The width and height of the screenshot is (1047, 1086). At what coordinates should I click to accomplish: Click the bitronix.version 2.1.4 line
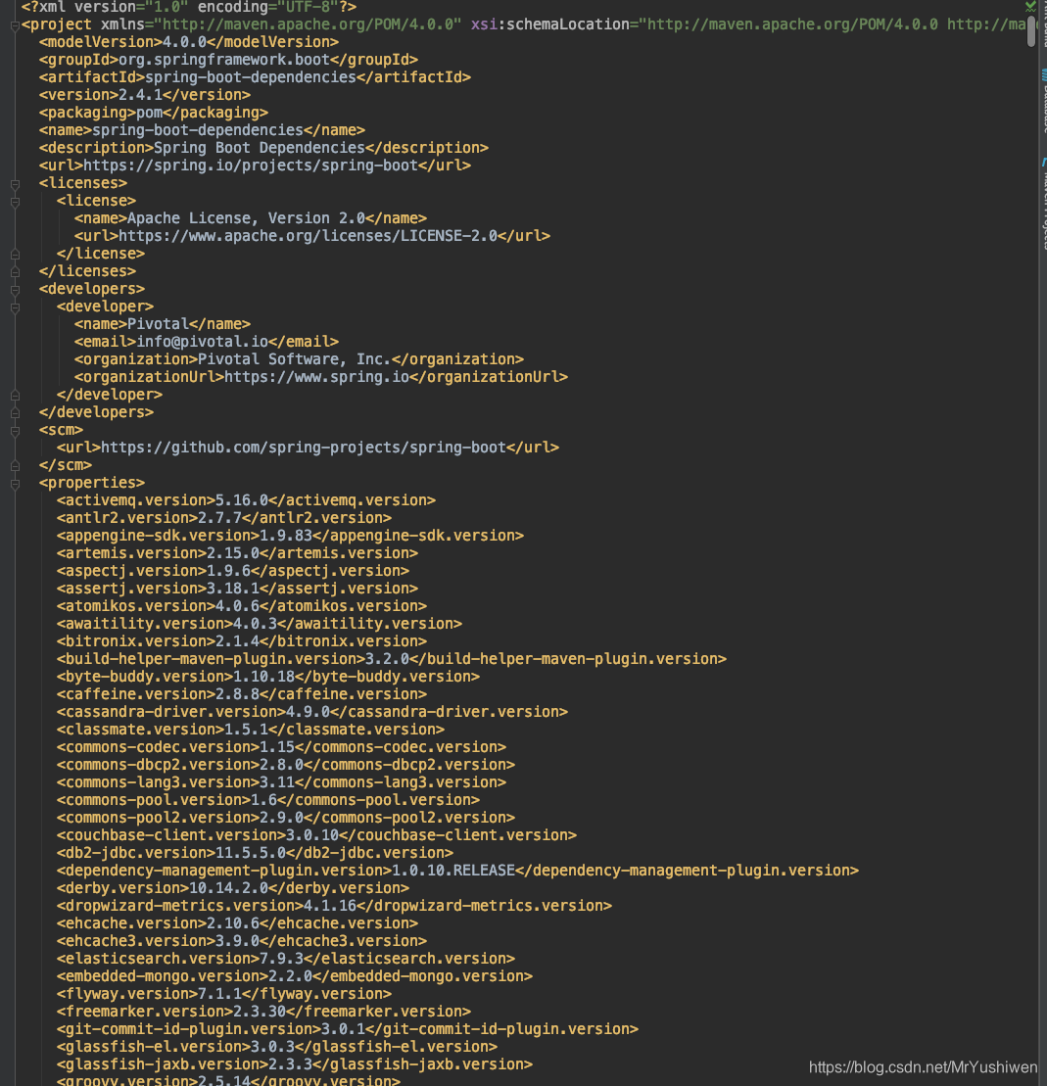pos(243,642)
